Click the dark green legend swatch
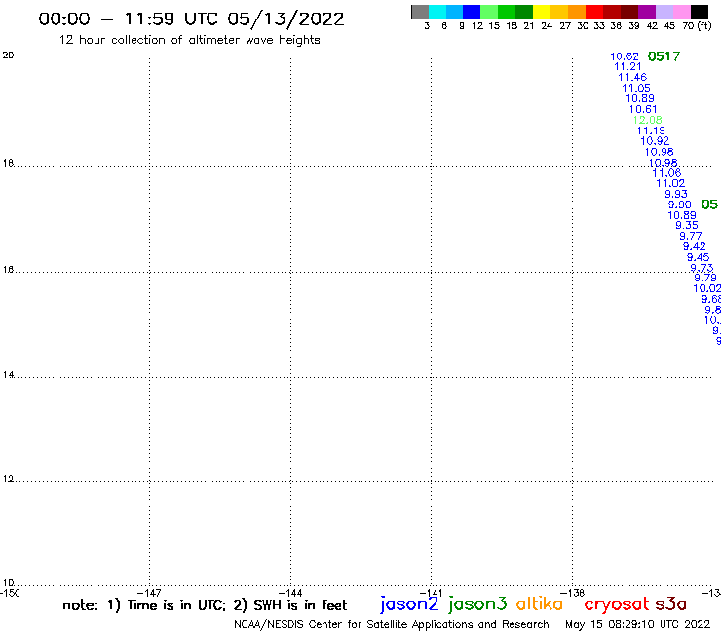The image size is (721, 633). 524,12
